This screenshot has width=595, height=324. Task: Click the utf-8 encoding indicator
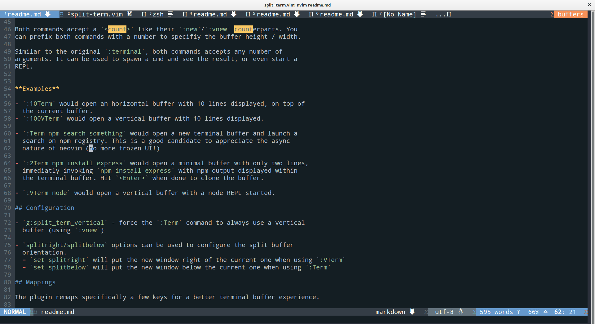[x=444, y=312]
